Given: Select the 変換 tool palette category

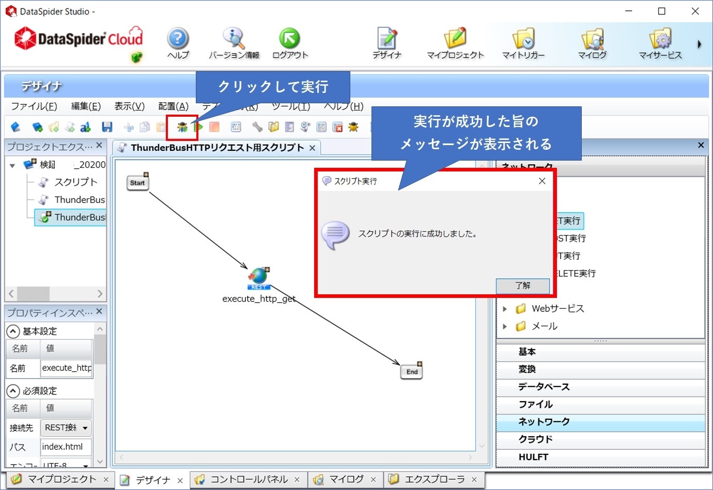Looking at the screenshot, I should tap(601, 369).
